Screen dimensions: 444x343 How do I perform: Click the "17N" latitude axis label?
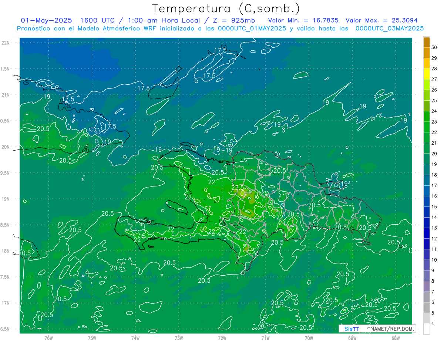(x=6, y=303)
